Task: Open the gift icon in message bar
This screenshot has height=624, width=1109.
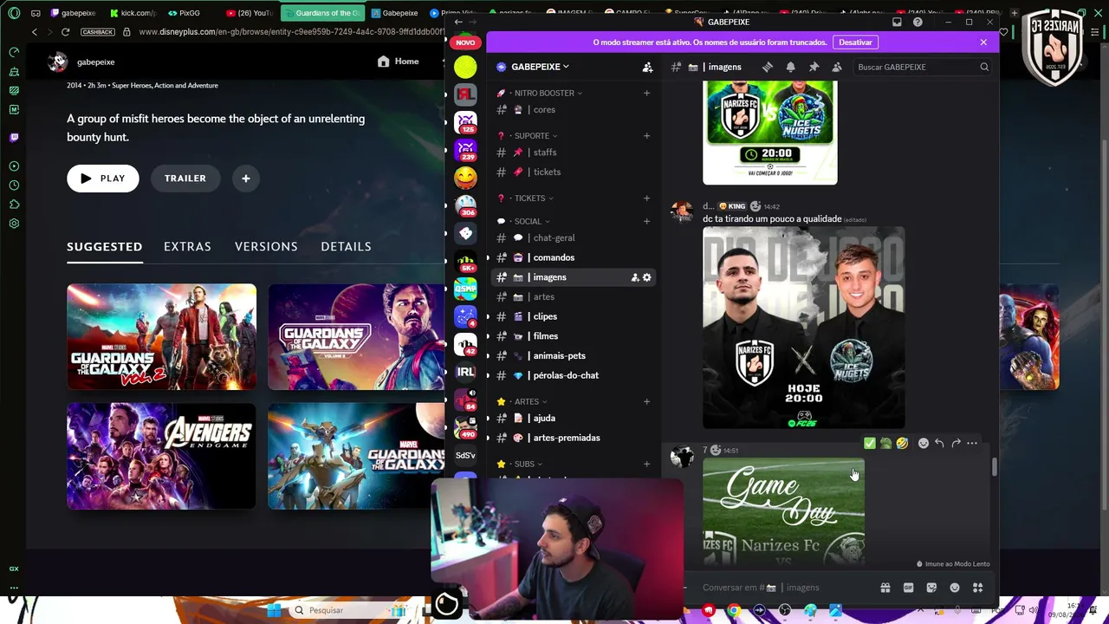Action: click(x=885, y=588)
